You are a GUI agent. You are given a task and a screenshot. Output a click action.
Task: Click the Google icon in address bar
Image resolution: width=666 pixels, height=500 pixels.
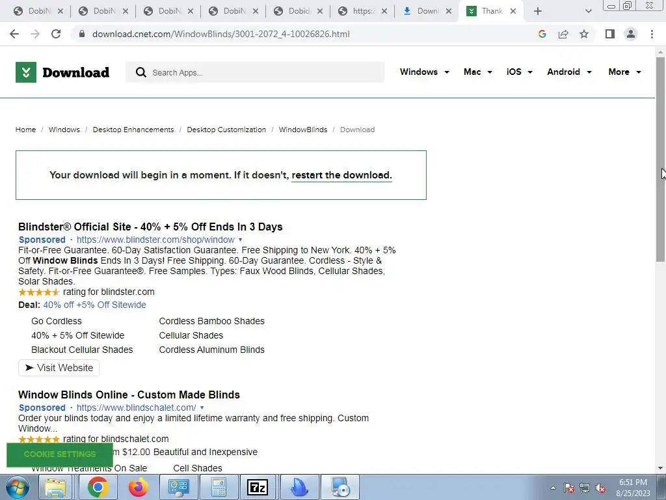point(542,34)
